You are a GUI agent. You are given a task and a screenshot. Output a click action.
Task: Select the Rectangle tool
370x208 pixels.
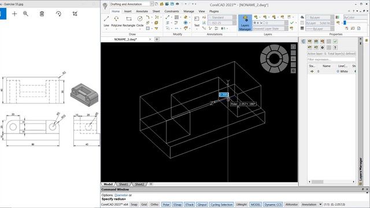point(129,21)
